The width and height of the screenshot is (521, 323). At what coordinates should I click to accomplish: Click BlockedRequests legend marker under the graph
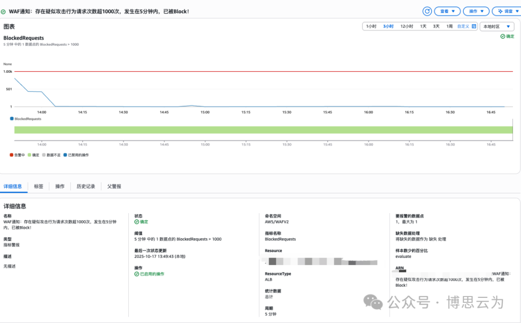click(x=12, y=119)
